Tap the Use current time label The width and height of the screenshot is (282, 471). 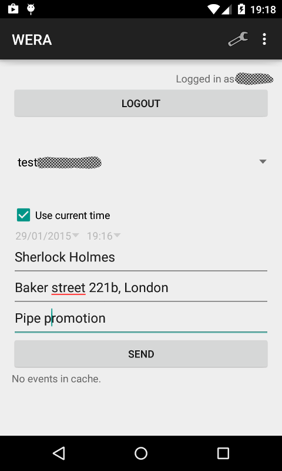(x=72, y=215)
